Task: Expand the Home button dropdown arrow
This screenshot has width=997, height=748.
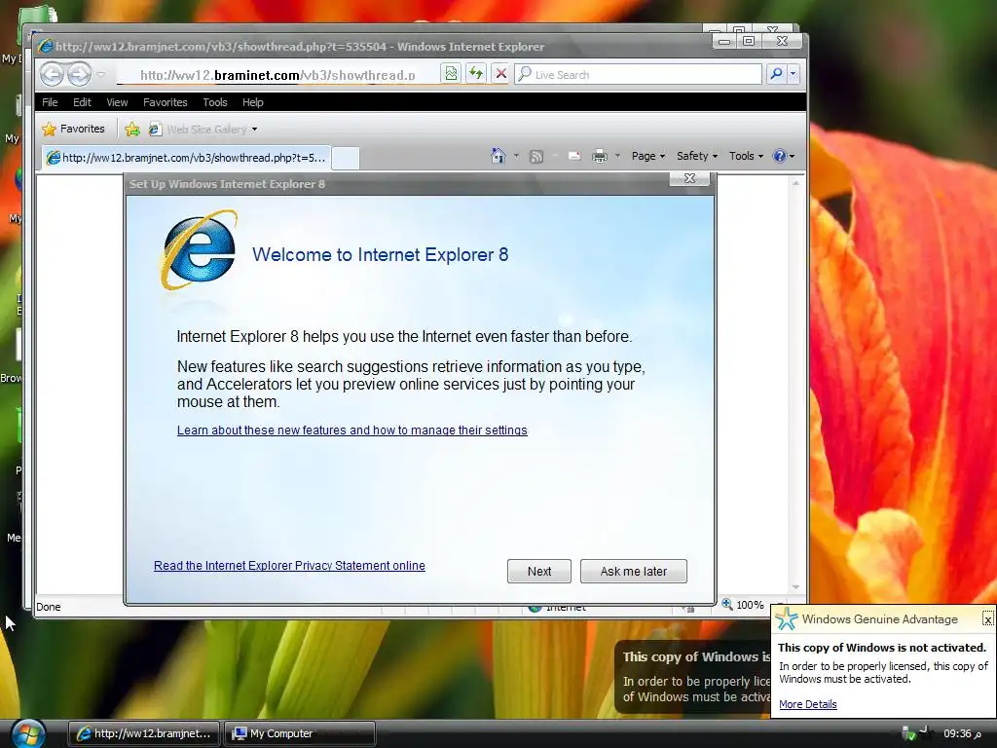Action: 516,156
